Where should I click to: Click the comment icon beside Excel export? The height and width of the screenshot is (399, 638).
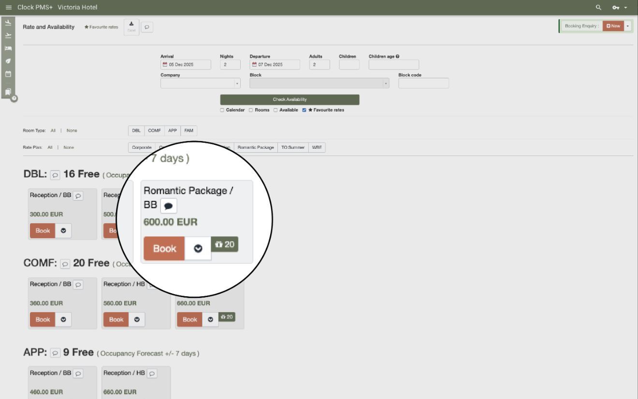(x=146, y=28)
